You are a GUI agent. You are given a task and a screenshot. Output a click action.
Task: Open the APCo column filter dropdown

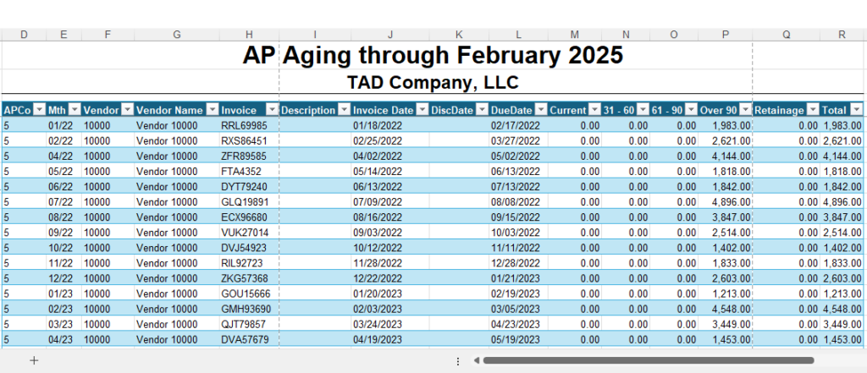39,110
